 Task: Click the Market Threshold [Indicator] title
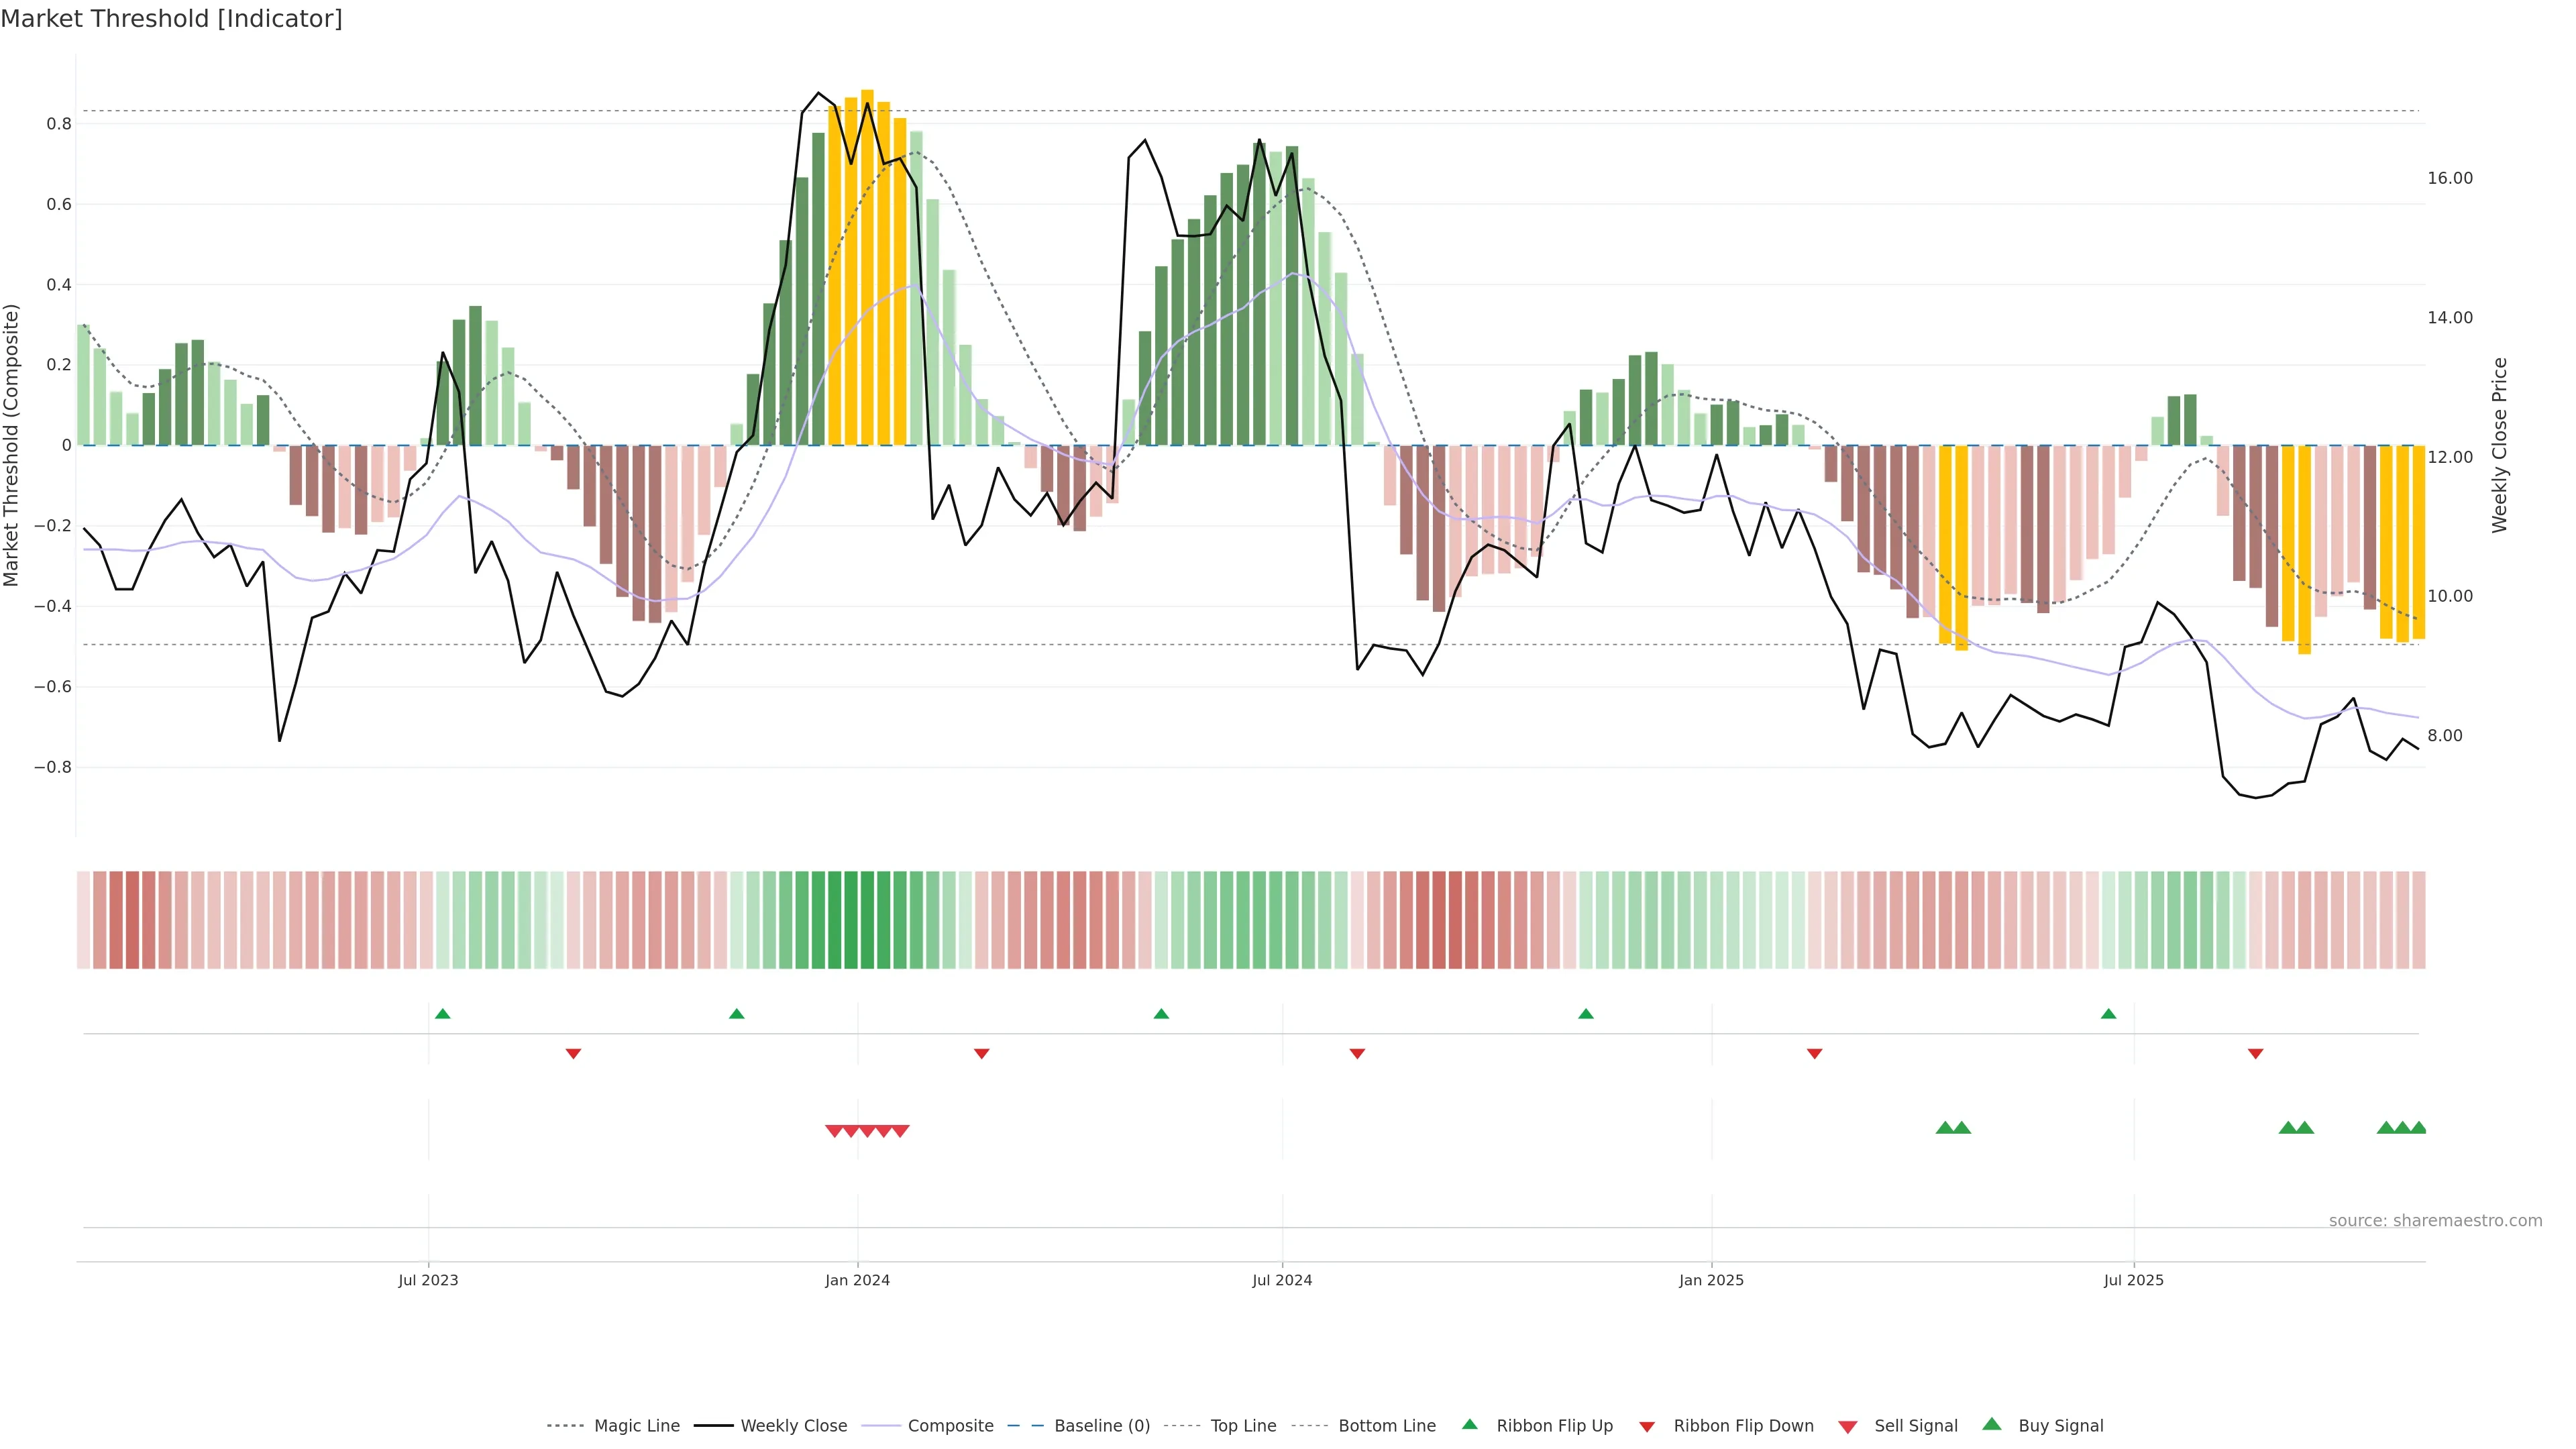171,18
